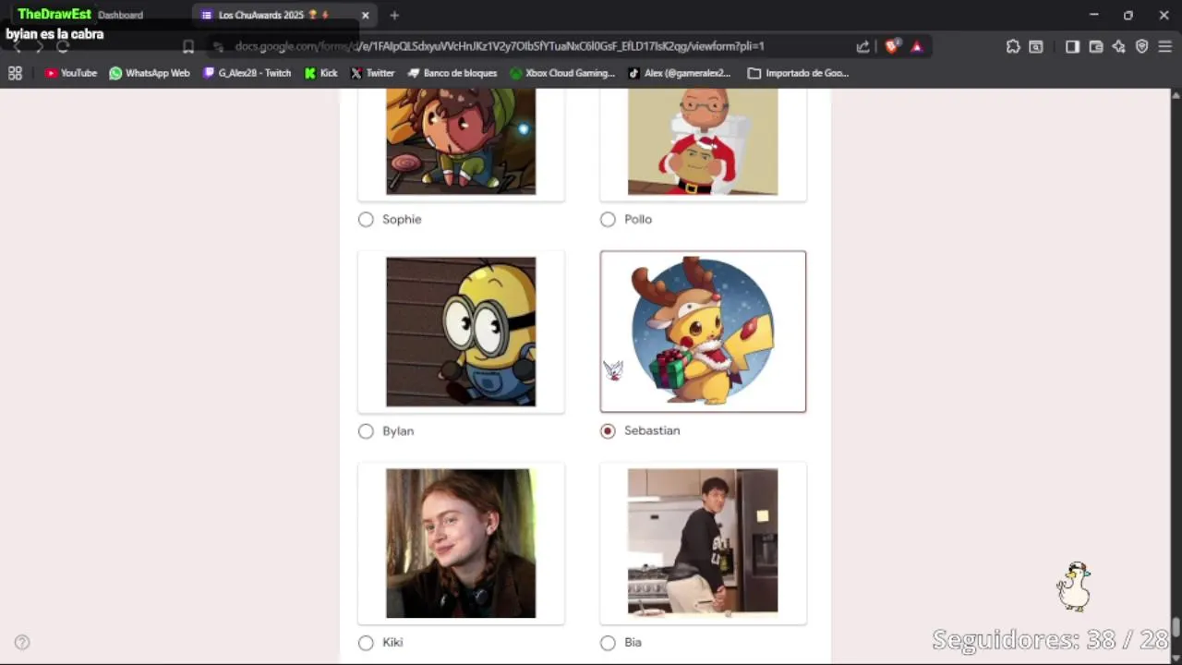Open the apps grid icon in bookmarks bar
Screen dimensions: 1182x665
click(x=15, y=73)
